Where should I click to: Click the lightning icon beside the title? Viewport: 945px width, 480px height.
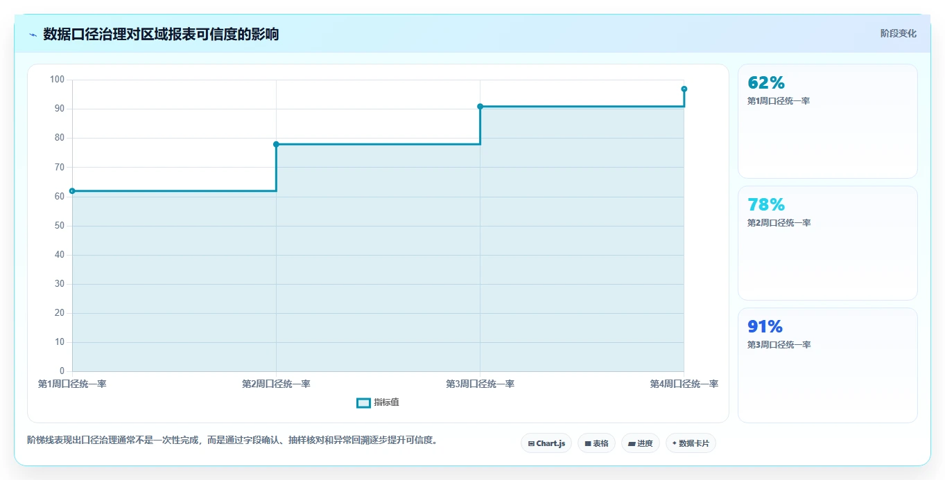point(33,35)
